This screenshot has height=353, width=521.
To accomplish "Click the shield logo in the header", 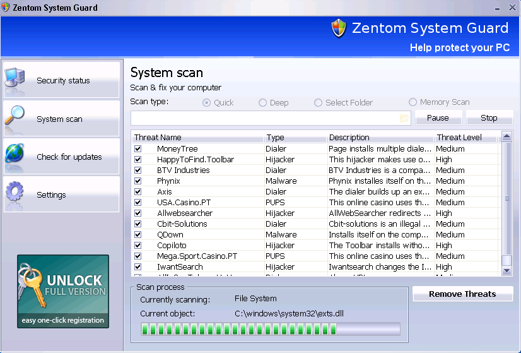I will point(339,28).
